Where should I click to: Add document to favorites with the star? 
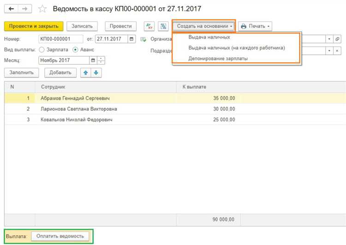coord(42,9)
